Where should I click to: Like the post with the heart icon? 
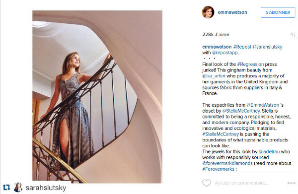(207, 183)
